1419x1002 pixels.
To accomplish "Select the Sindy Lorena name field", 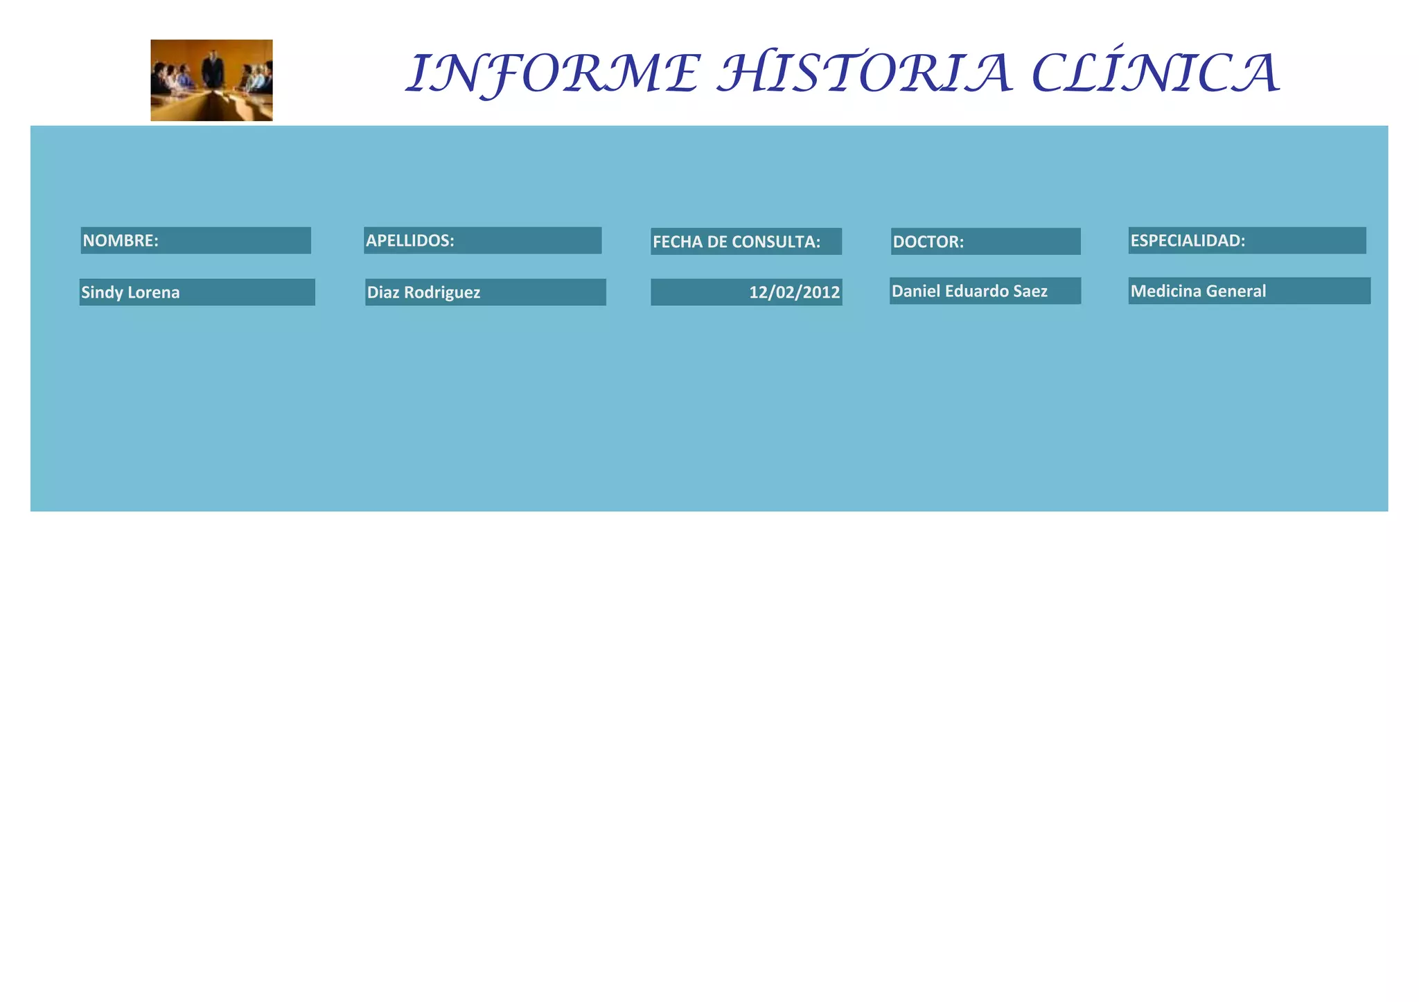I will coord(197,292).
